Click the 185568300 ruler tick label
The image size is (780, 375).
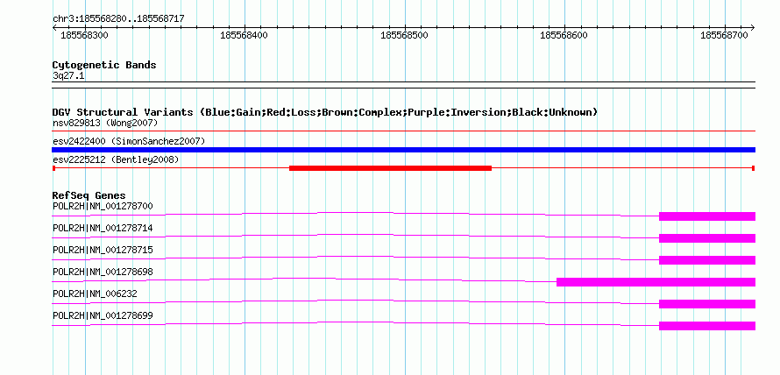[84, 35]
